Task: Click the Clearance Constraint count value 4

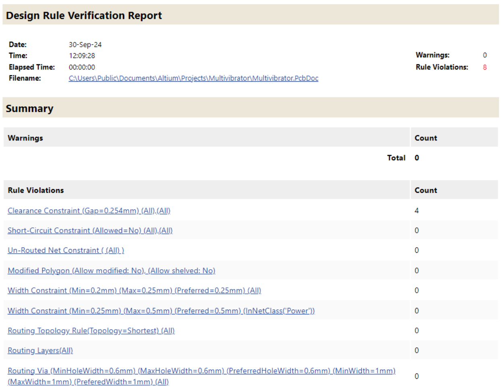Action: point(417,211)
